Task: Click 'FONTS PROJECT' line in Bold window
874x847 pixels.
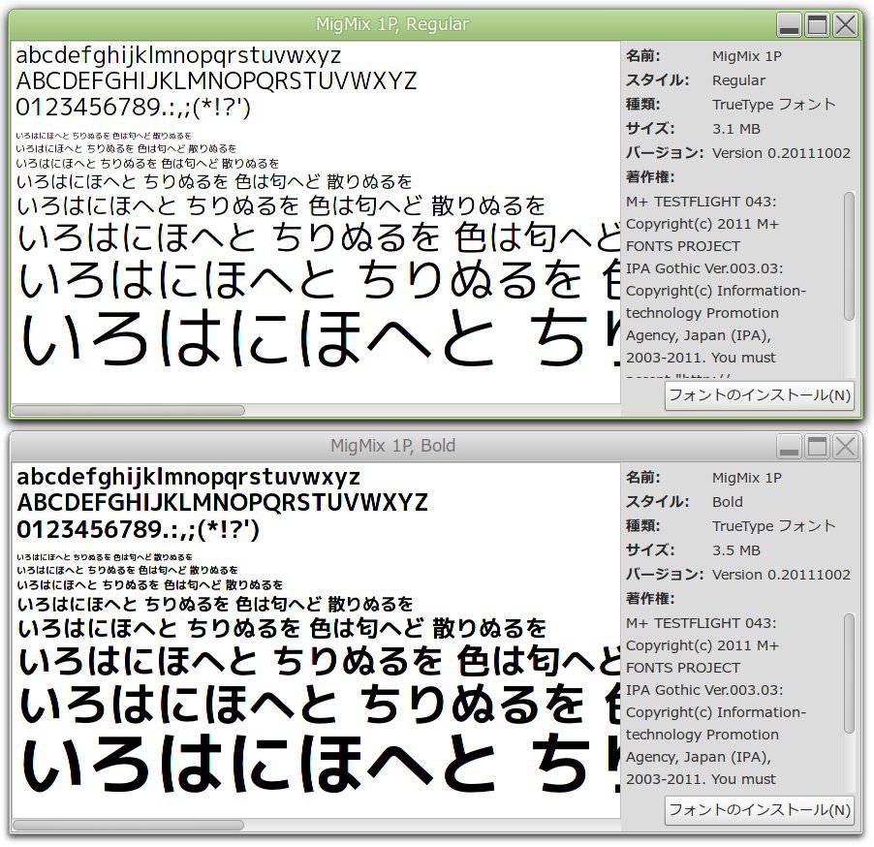Action: [683, 668]
